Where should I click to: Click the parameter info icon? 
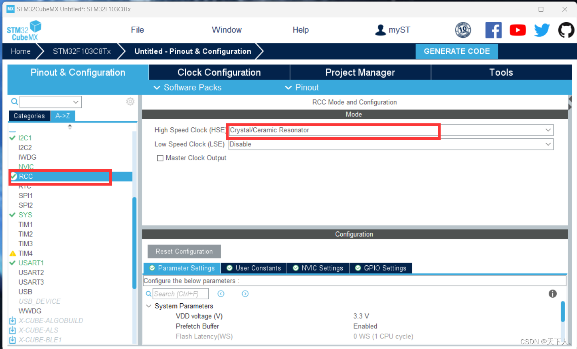tap(553, 294)
